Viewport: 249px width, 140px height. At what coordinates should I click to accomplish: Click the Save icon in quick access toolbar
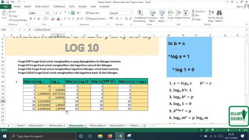pyautogui.click(x=7, y=2)
